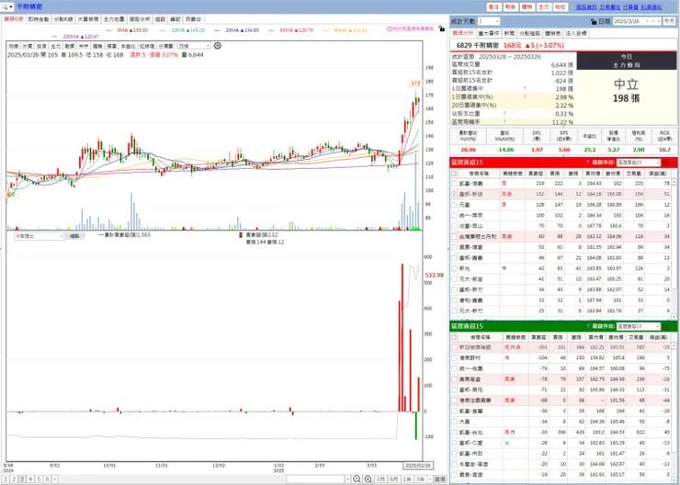Select page 6 layout button
Screen dimensions: 680x485
click(x=47, y=479)
